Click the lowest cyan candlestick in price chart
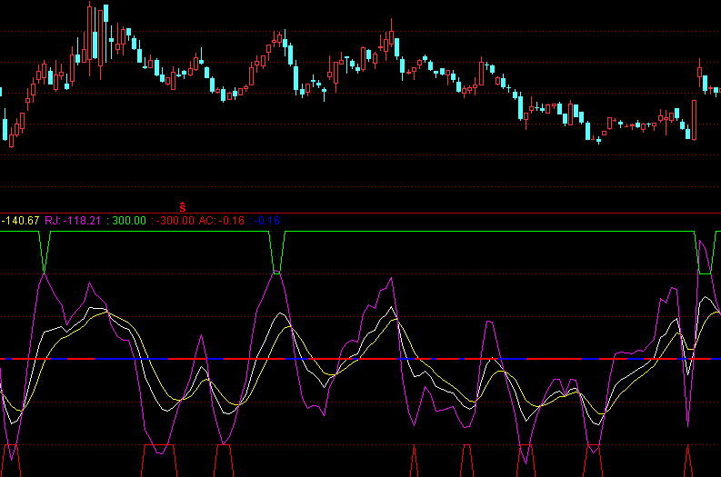The height and width of the screenshot is (477, 721). (598, 139)
